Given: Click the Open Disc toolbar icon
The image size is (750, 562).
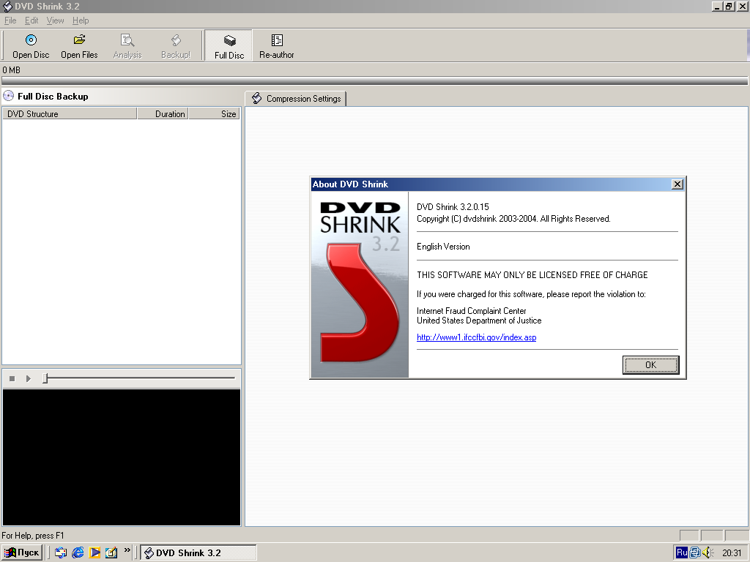Looking at the screenshot, I should (31, 41).
